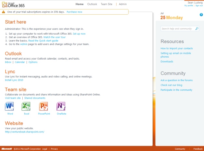The image size is (204, 151).
Task: Click the blue help question mark icon
Action: [201, 15]
